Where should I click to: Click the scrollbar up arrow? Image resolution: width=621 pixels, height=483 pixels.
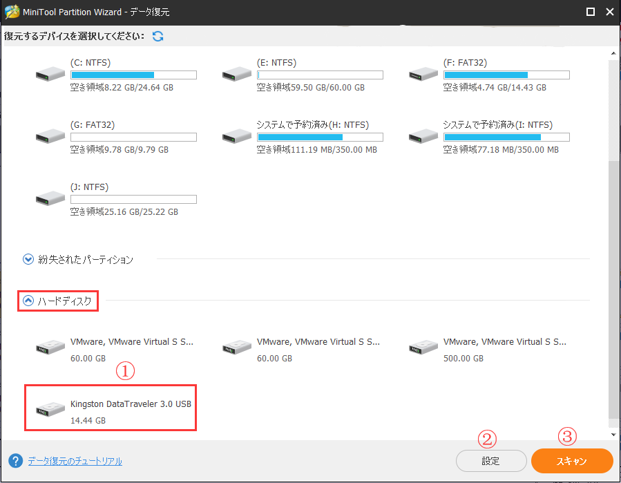coord(613,53)
